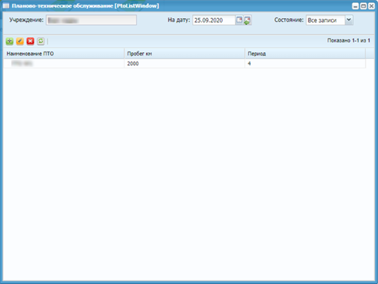
Task: Click the Период cell with value 4
Action: (305, 64)
